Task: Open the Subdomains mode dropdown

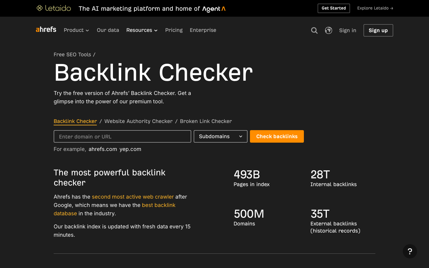Action: coord(220,136)
